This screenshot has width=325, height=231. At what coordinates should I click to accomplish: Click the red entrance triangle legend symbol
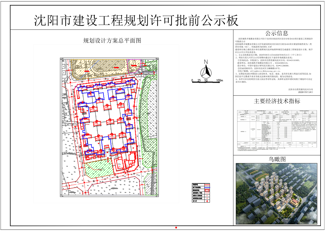pyautogui.click(x=207, y=201)
